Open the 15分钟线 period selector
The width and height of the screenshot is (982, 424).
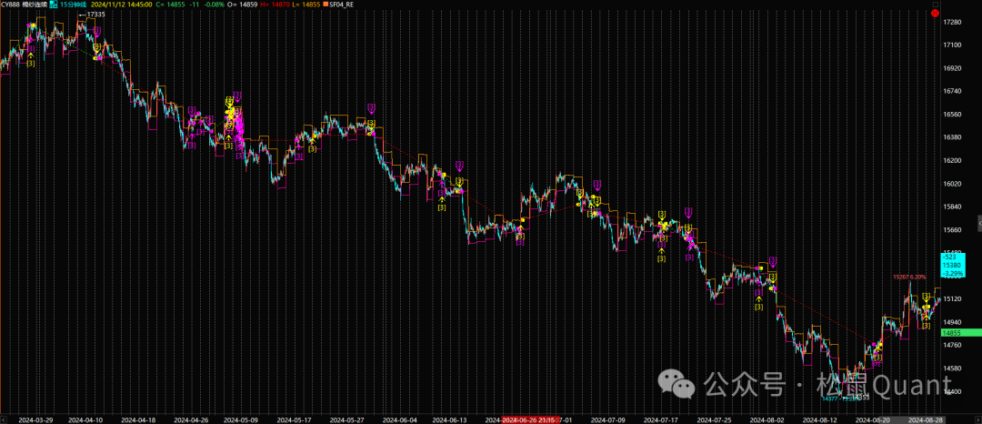(73, 5)
